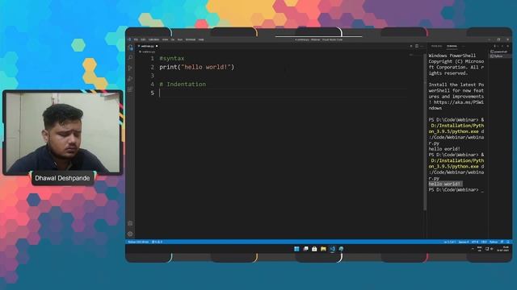Open network and volume quick settings
Screen dimensions: 517x290
pyautogui.click(x=489, y=249)
